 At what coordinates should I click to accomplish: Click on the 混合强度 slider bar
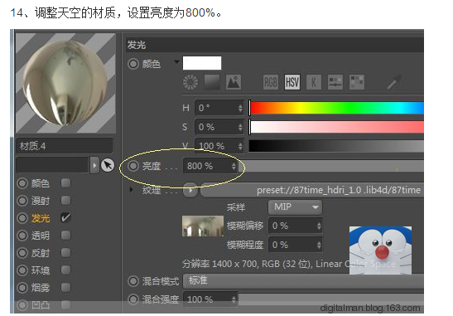331,299
